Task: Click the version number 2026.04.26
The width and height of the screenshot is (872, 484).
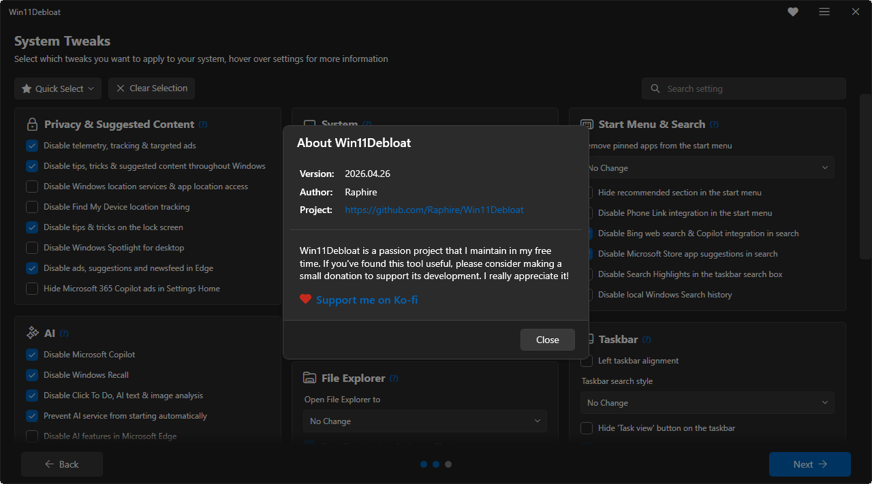Action: 367,174
